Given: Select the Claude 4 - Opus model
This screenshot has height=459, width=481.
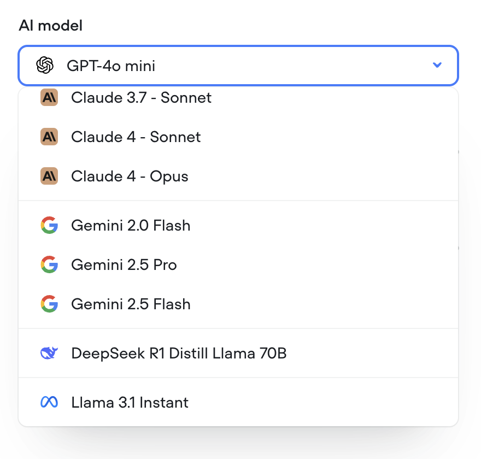Looking at the screenshot, I should [129, 176].
